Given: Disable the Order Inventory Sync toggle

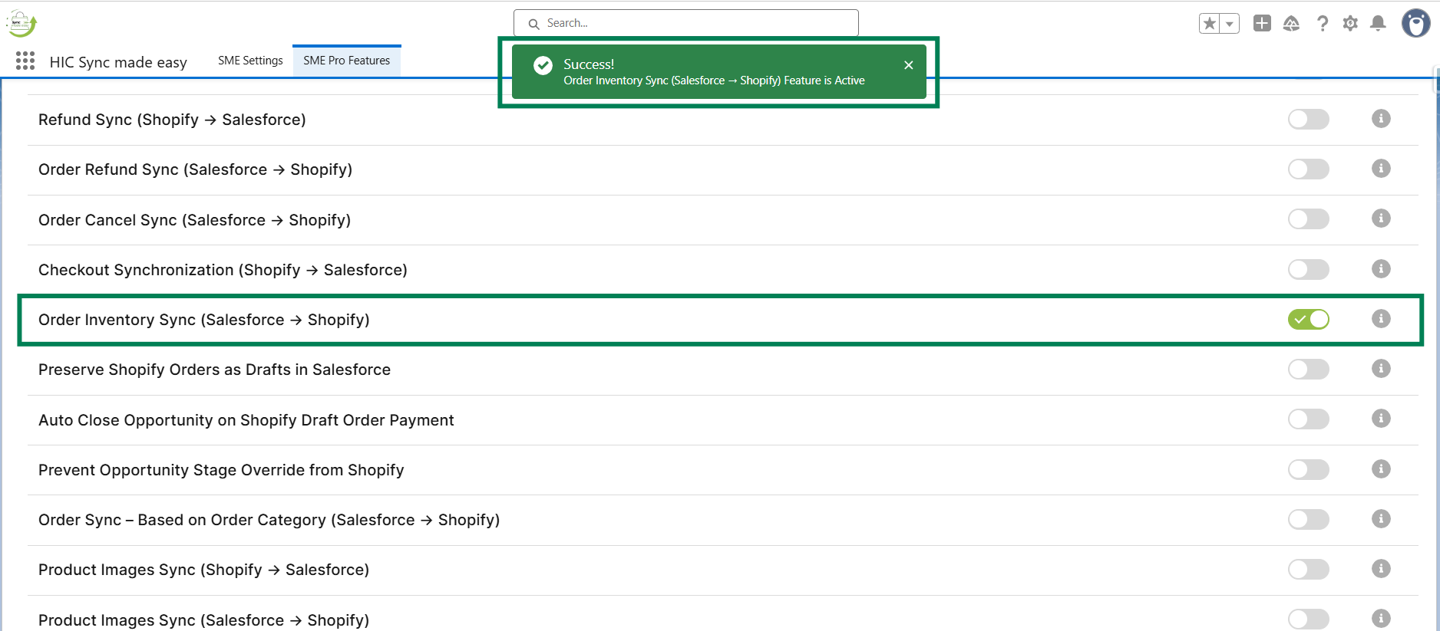Looking at the screenshot, I should coord(1308,320).
